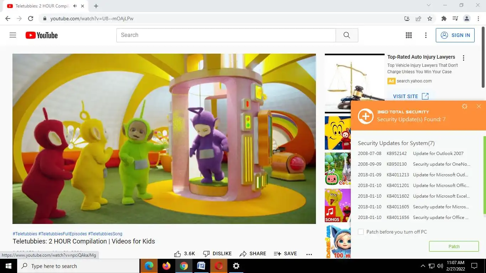Open a new tab with plus button
The width and height of the screenshot is (486, 273).
(x=96, y=6)
